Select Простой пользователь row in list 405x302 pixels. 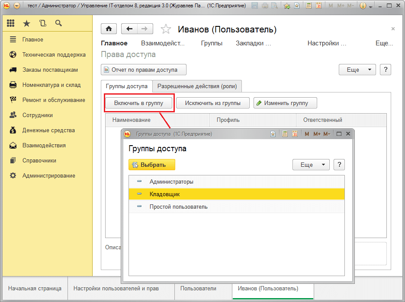pyautogui.click(x=237, y=207)
